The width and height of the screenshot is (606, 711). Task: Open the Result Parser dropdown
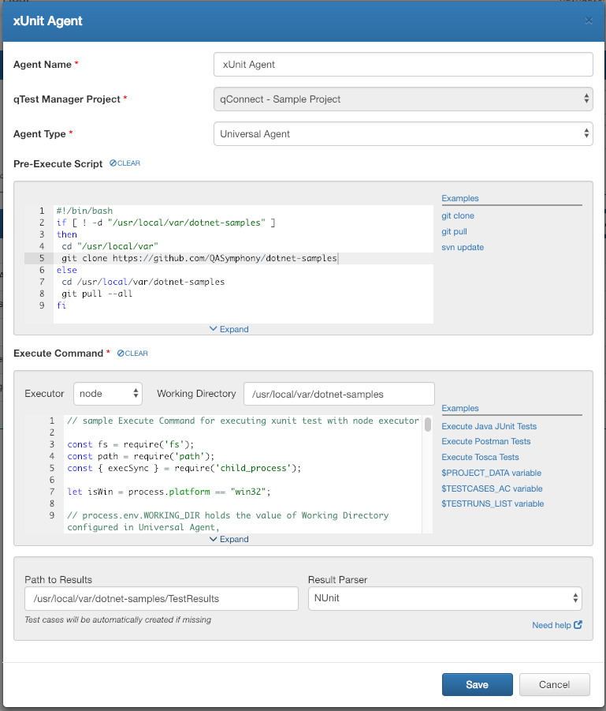(444, 598)
